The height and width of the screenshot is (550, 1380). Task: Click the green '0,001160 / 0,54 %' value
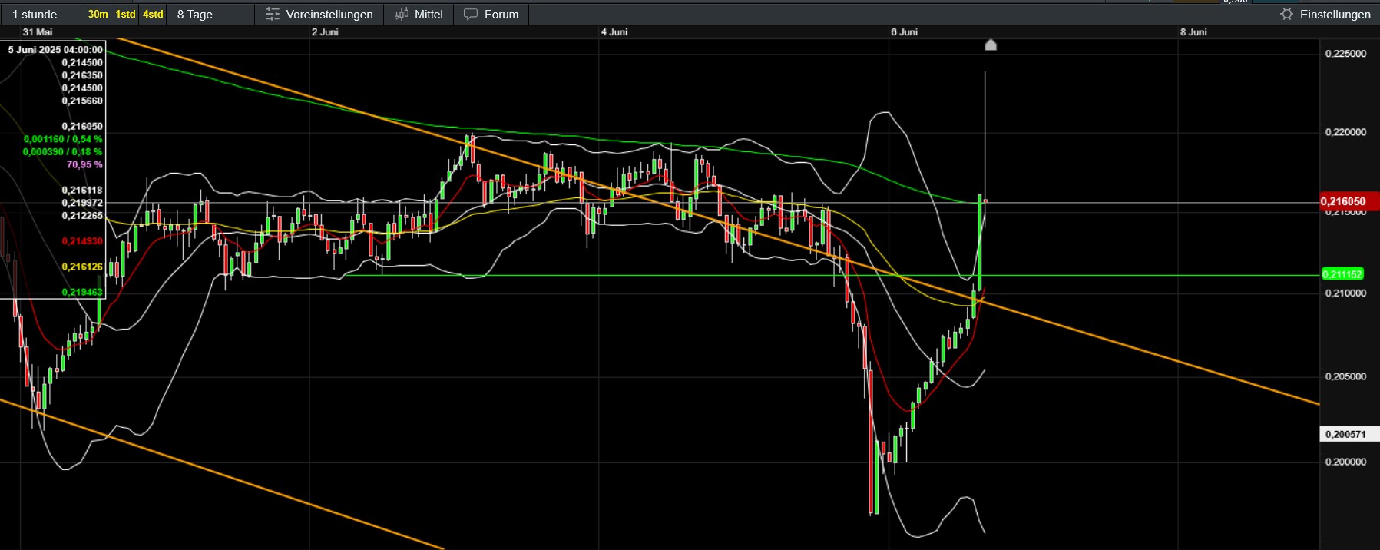pos(63,139)
